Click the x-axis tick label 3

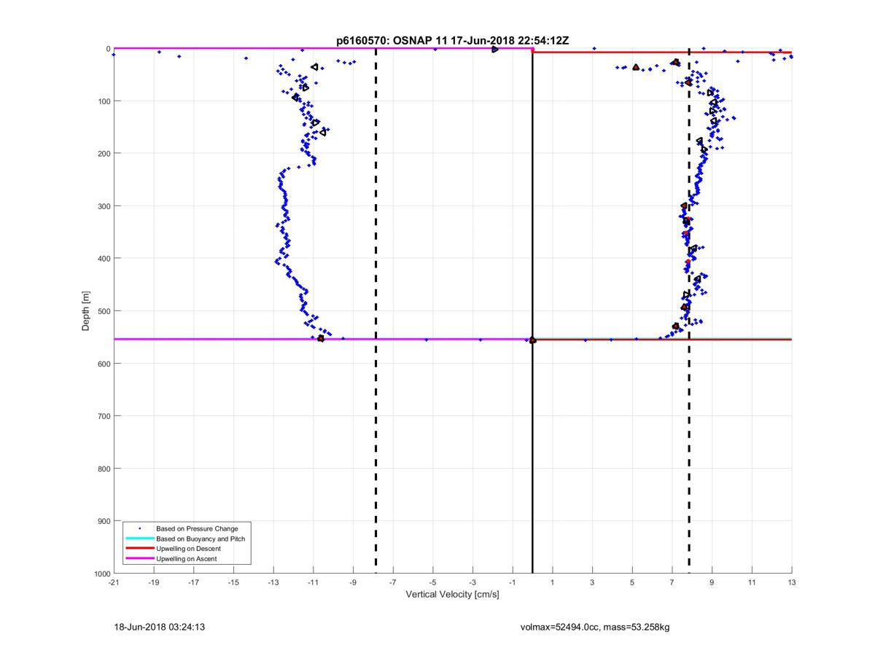coord(593,583)
